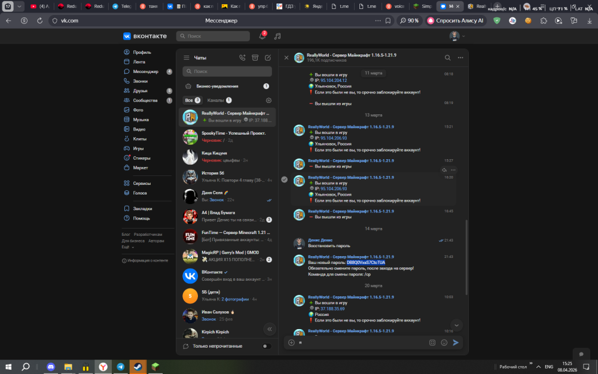The height and width of the screenshot is (374, 598).
Task: Open "Бизнес-уведомления" section
Action: point(227,86)
